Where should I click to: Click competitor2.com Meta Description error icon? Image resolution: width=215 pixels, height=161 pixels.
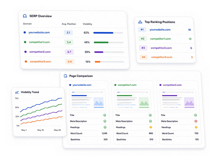196,121
